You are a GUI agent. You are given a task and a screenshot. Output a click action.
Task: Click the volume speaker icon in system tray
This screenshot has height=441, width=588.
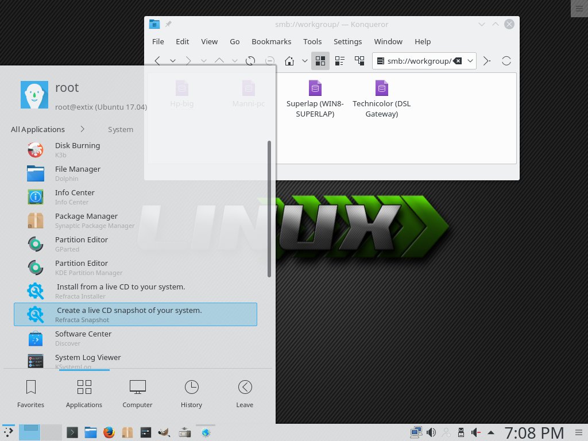(x=431, y=432)
